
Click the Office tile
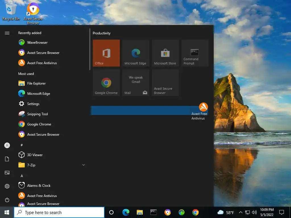106,53
